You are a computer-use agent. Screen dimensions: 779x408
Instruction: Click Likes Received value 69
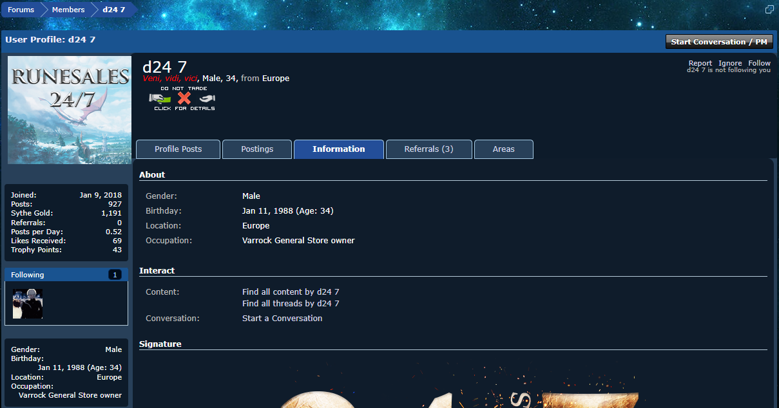(x=117, y=241)
